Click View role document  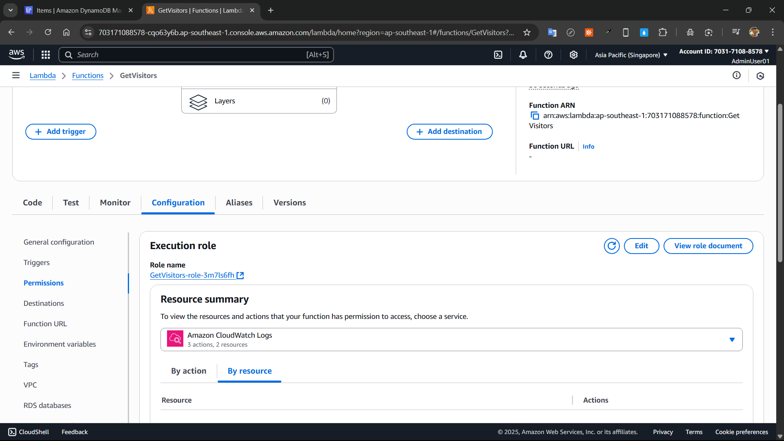708,246
